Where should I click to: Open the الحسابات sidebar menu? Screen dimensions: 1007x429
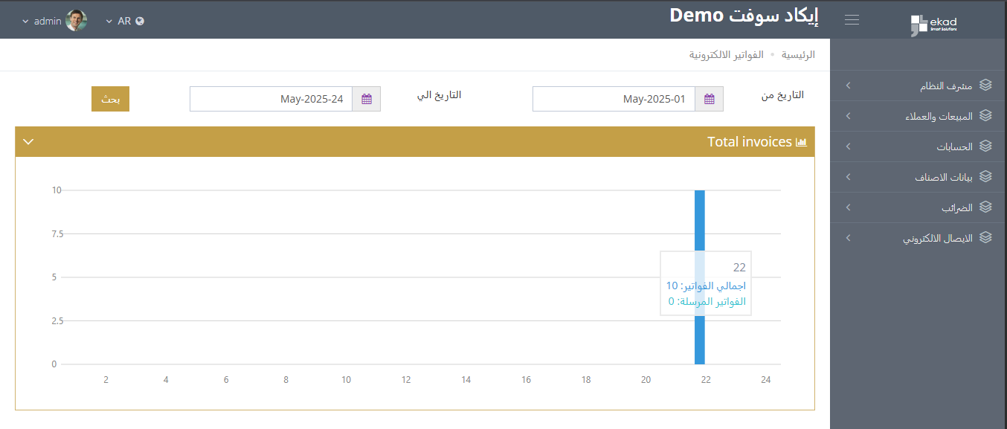coord(918,147)
